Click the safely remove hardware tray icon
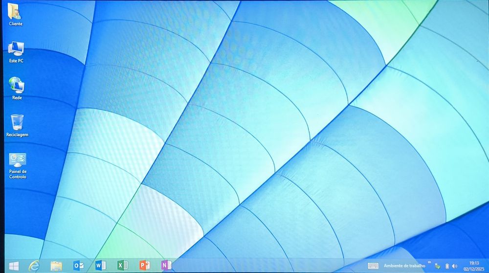The height and width of the screenshot is (273, 489). tap(438, 266)
